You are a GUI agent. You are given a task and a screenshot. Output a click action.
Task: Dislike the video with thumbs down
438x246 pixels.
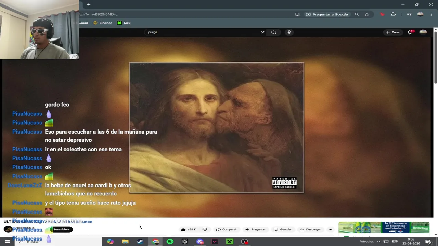coord(205,229)
